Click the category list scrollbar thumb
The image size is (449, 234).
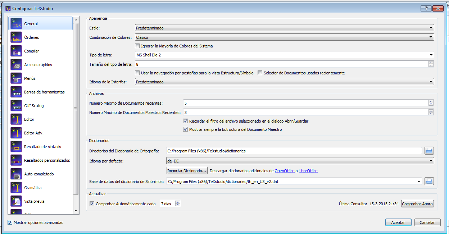click(x=76, y=109)
